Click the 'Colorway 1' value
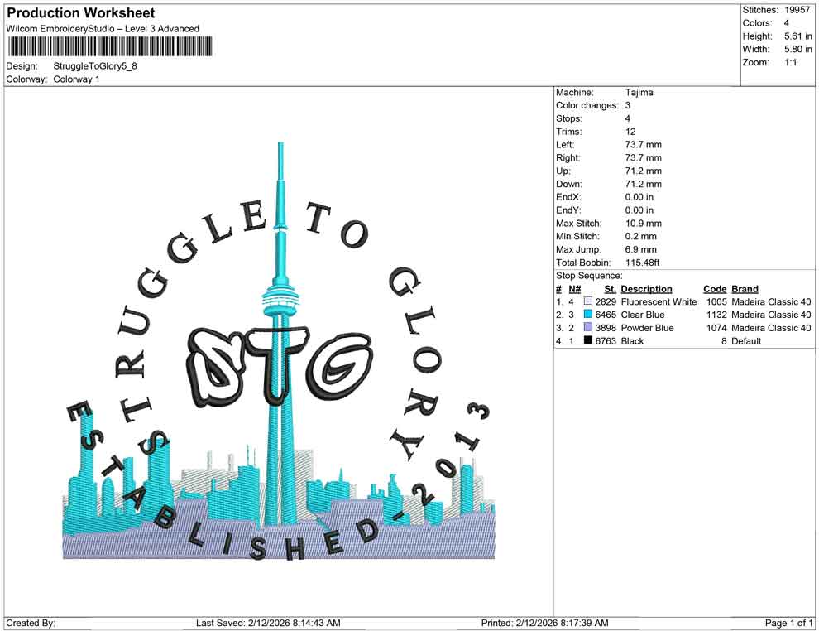The width and height of the screenshot is (819, 631). click(x=76, y=79)
